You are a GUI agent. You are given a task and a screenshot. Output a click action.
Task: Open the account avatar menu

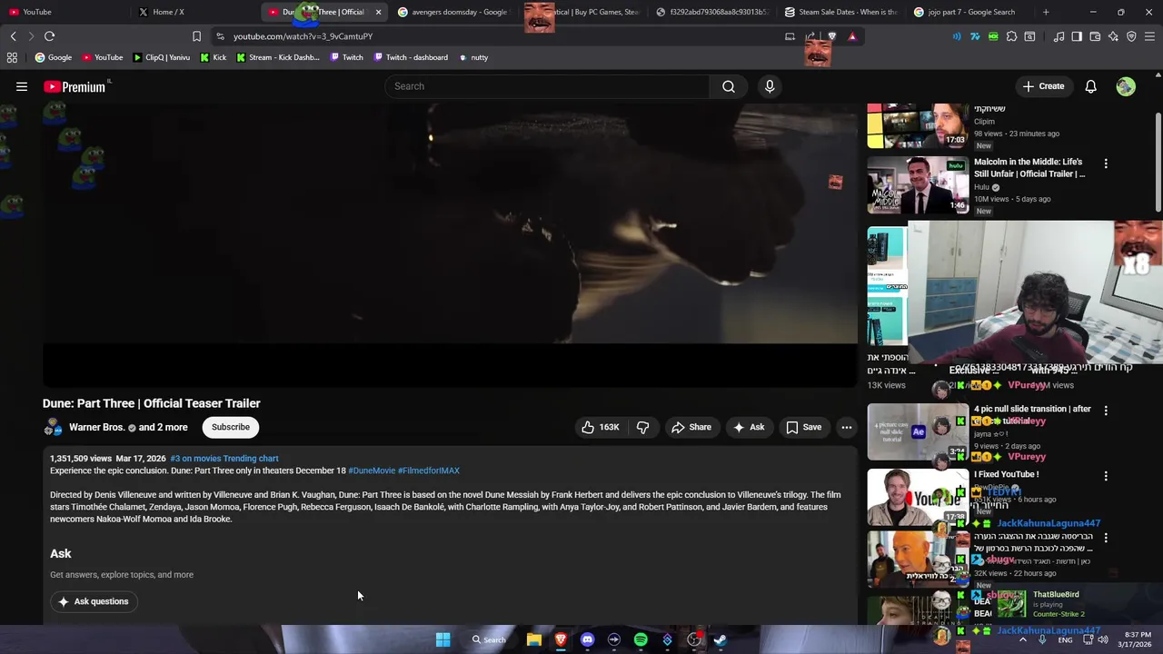click(x=1126, y=86)
